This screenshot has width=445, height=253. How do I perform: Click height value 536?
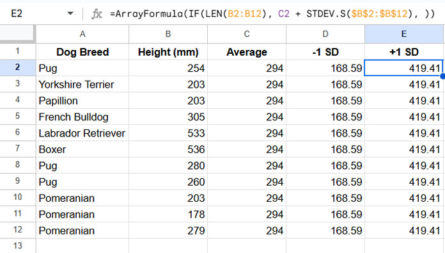click(x=168, y=149)
